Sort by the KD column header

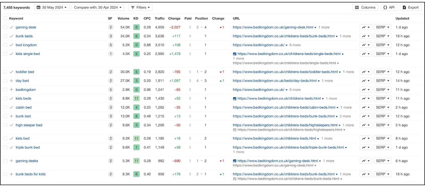pyautogui.click(x=136, y=18)
